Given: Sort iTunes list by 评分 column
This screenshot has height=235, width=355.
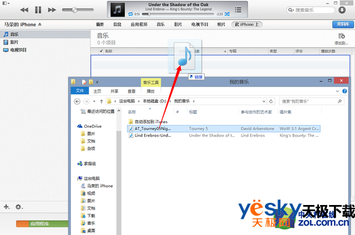Looking at the screenshot, I should [299, 51].
